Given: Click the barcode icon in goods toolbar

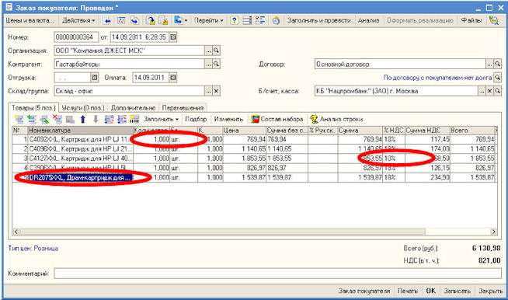Looking at the screenshot, I should click(134, 120).
